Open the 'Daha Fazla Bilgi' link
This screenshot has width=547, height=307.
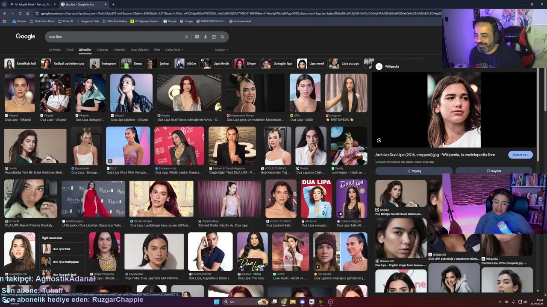424,162
